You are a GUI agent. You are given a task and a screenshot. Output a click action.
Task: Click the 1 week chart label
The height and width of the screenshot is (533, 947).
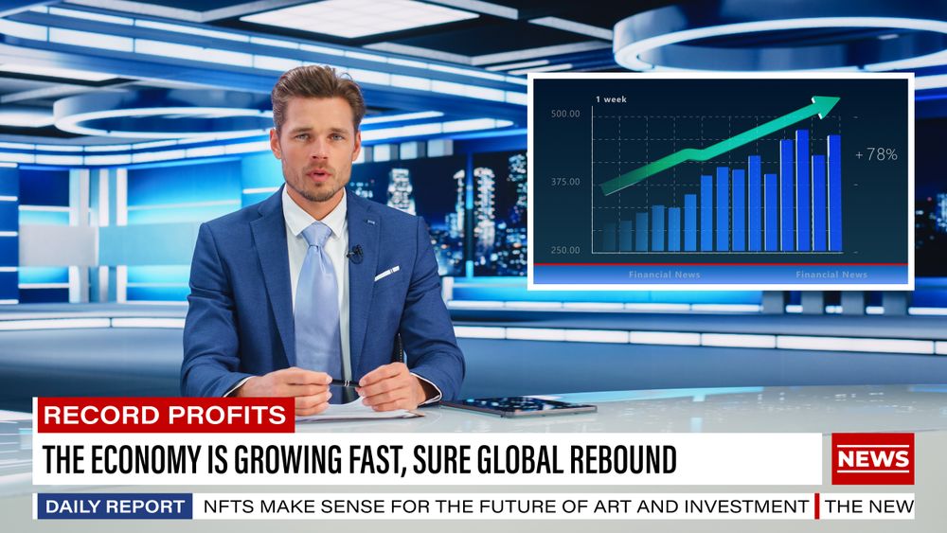(x=611, y=99)
